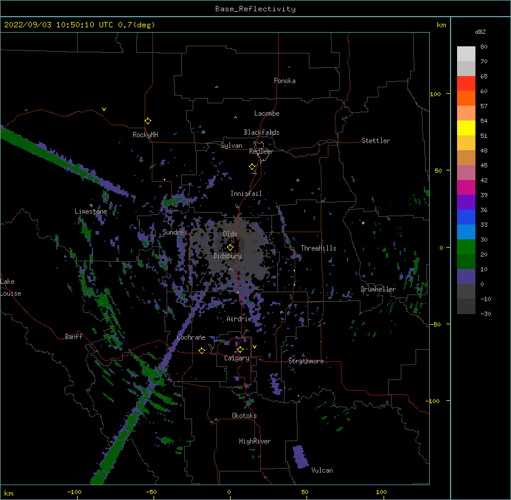511x500 pixels.
Task: Click the -50 tick on the bottom axis
Action: [x=151, y=492]
